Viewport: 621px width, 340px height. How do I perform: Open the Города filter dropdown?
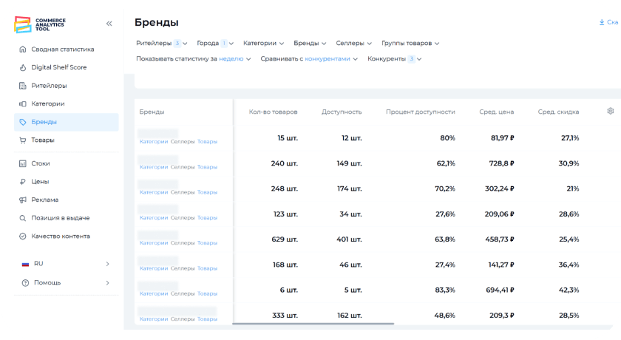[x=215, y=43]
